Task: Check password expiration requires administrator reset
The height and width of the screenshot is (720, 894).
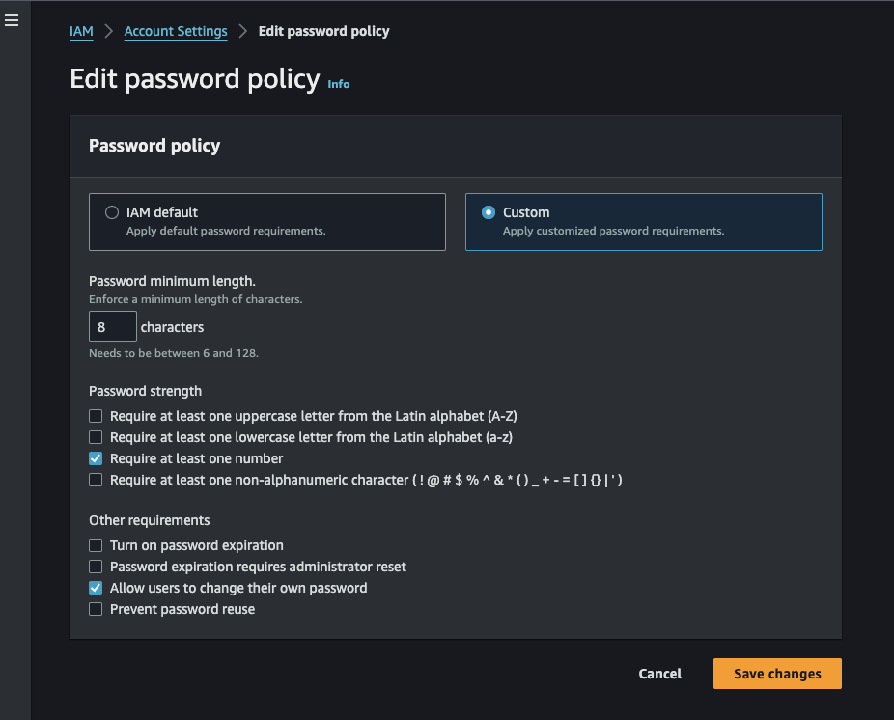Action: 96,567
